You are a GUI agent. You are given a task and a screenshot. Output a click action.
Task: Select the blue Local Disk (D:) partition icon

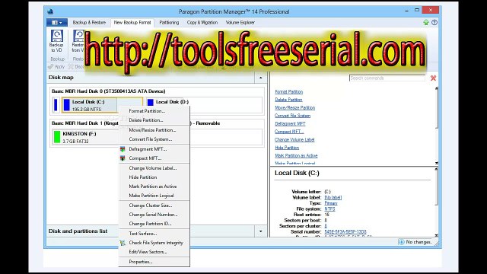[151, 102]
